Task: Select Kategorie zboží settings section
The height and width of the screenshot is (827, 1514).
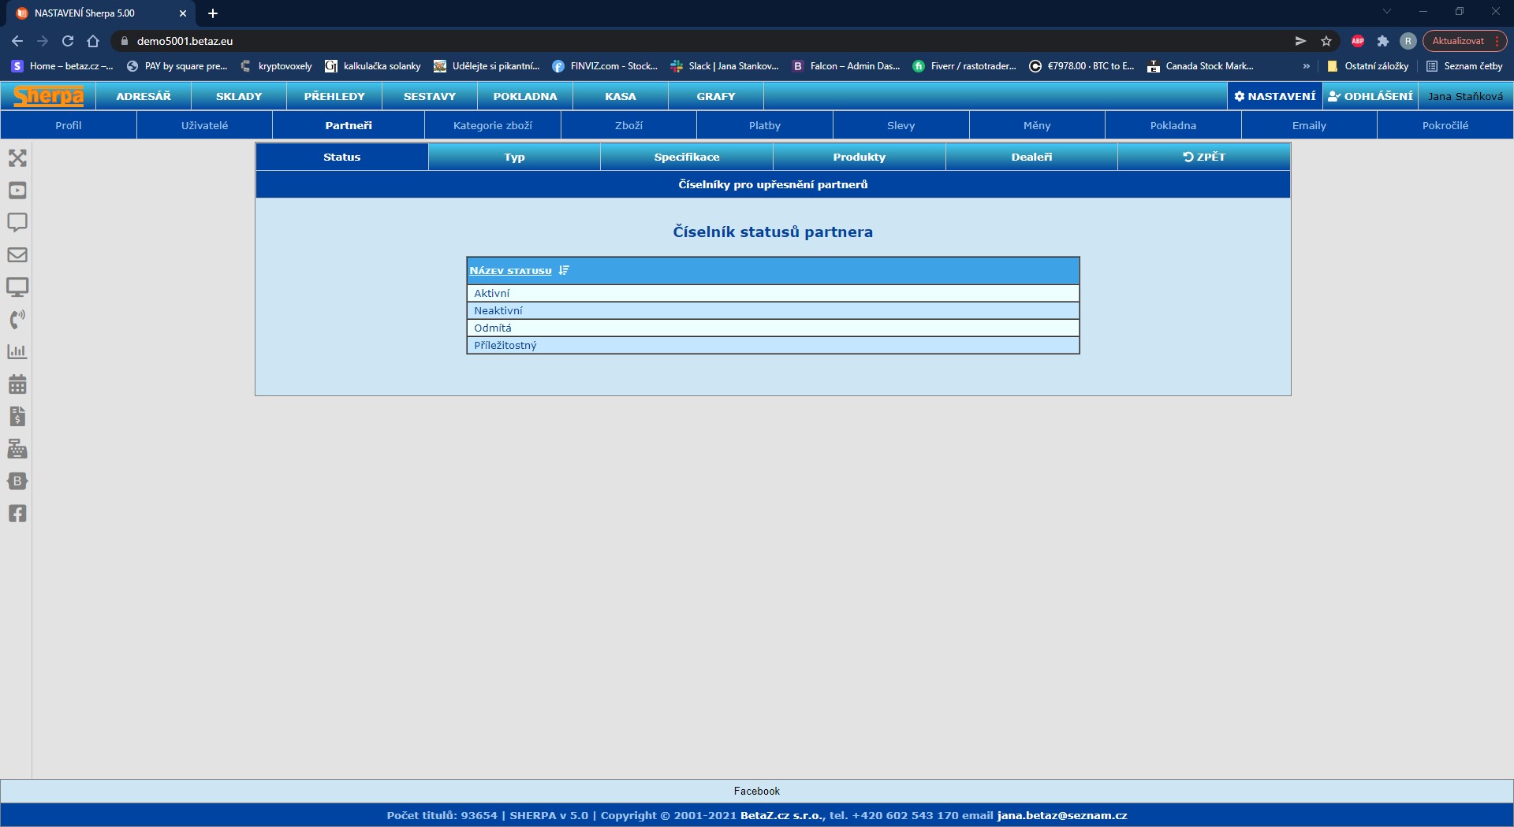Action: (493, 125)
